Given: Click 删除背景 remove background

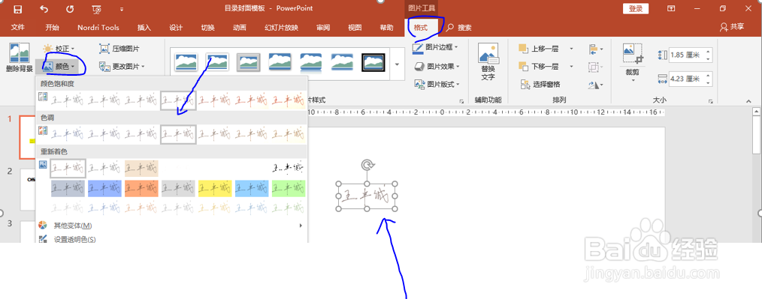Looking at the screenshot, I should (20, 58).
